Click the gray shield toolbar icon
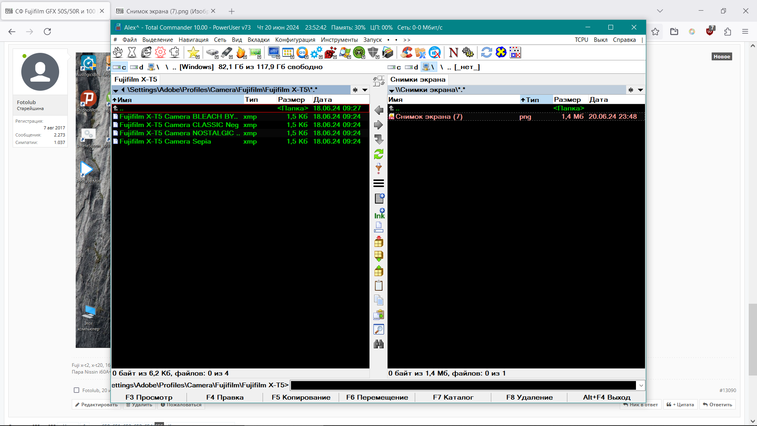757x426 pixels. click(x=373, y=52)
